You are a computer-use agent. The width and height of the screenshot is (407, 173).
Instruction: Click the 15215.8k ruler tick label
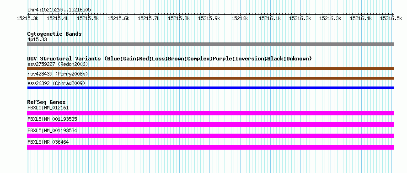click(179, 18)
